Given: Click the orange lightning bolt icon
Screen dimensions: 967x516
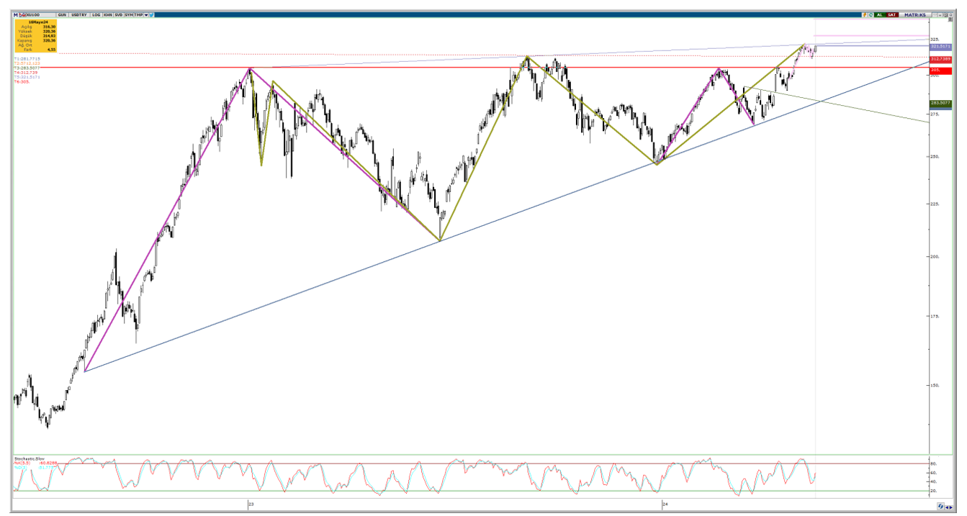Looking at the screenshot, I should tap(865, 14).
